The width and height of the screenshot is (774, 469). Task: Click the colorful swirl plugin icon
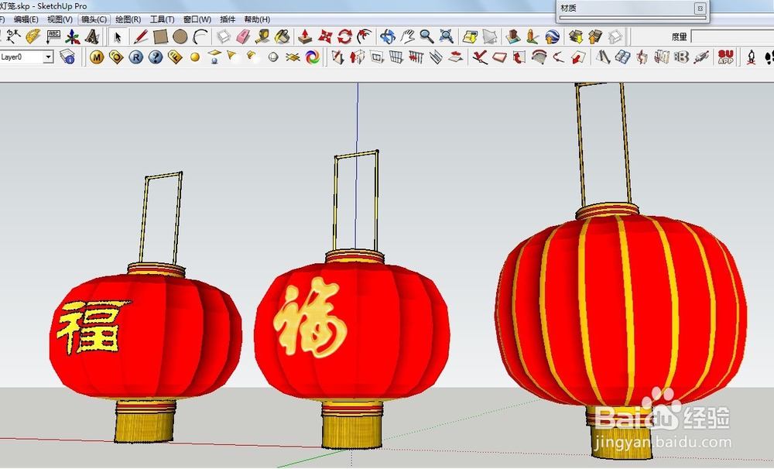[x=313, y=57]
